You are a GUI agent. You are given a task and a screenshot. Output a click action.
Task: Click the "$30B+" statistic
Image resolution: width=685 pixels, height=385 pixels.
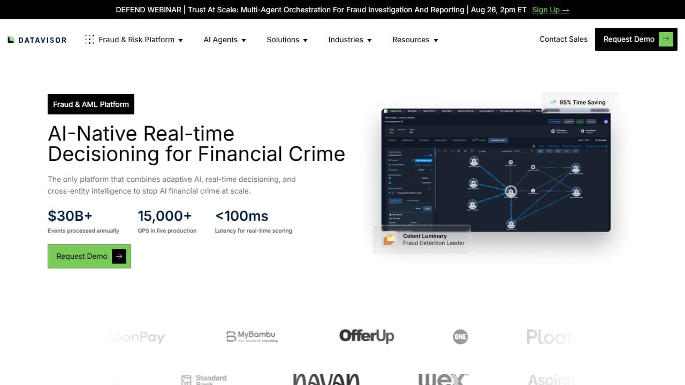tap(70, 216)
